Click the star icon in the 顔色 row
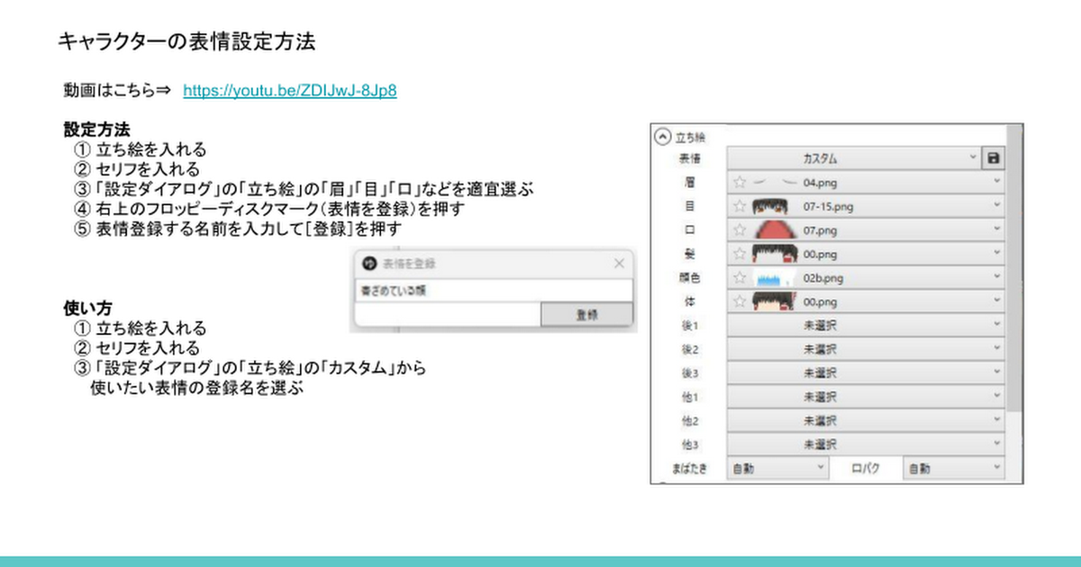 [x=740, y=277]
